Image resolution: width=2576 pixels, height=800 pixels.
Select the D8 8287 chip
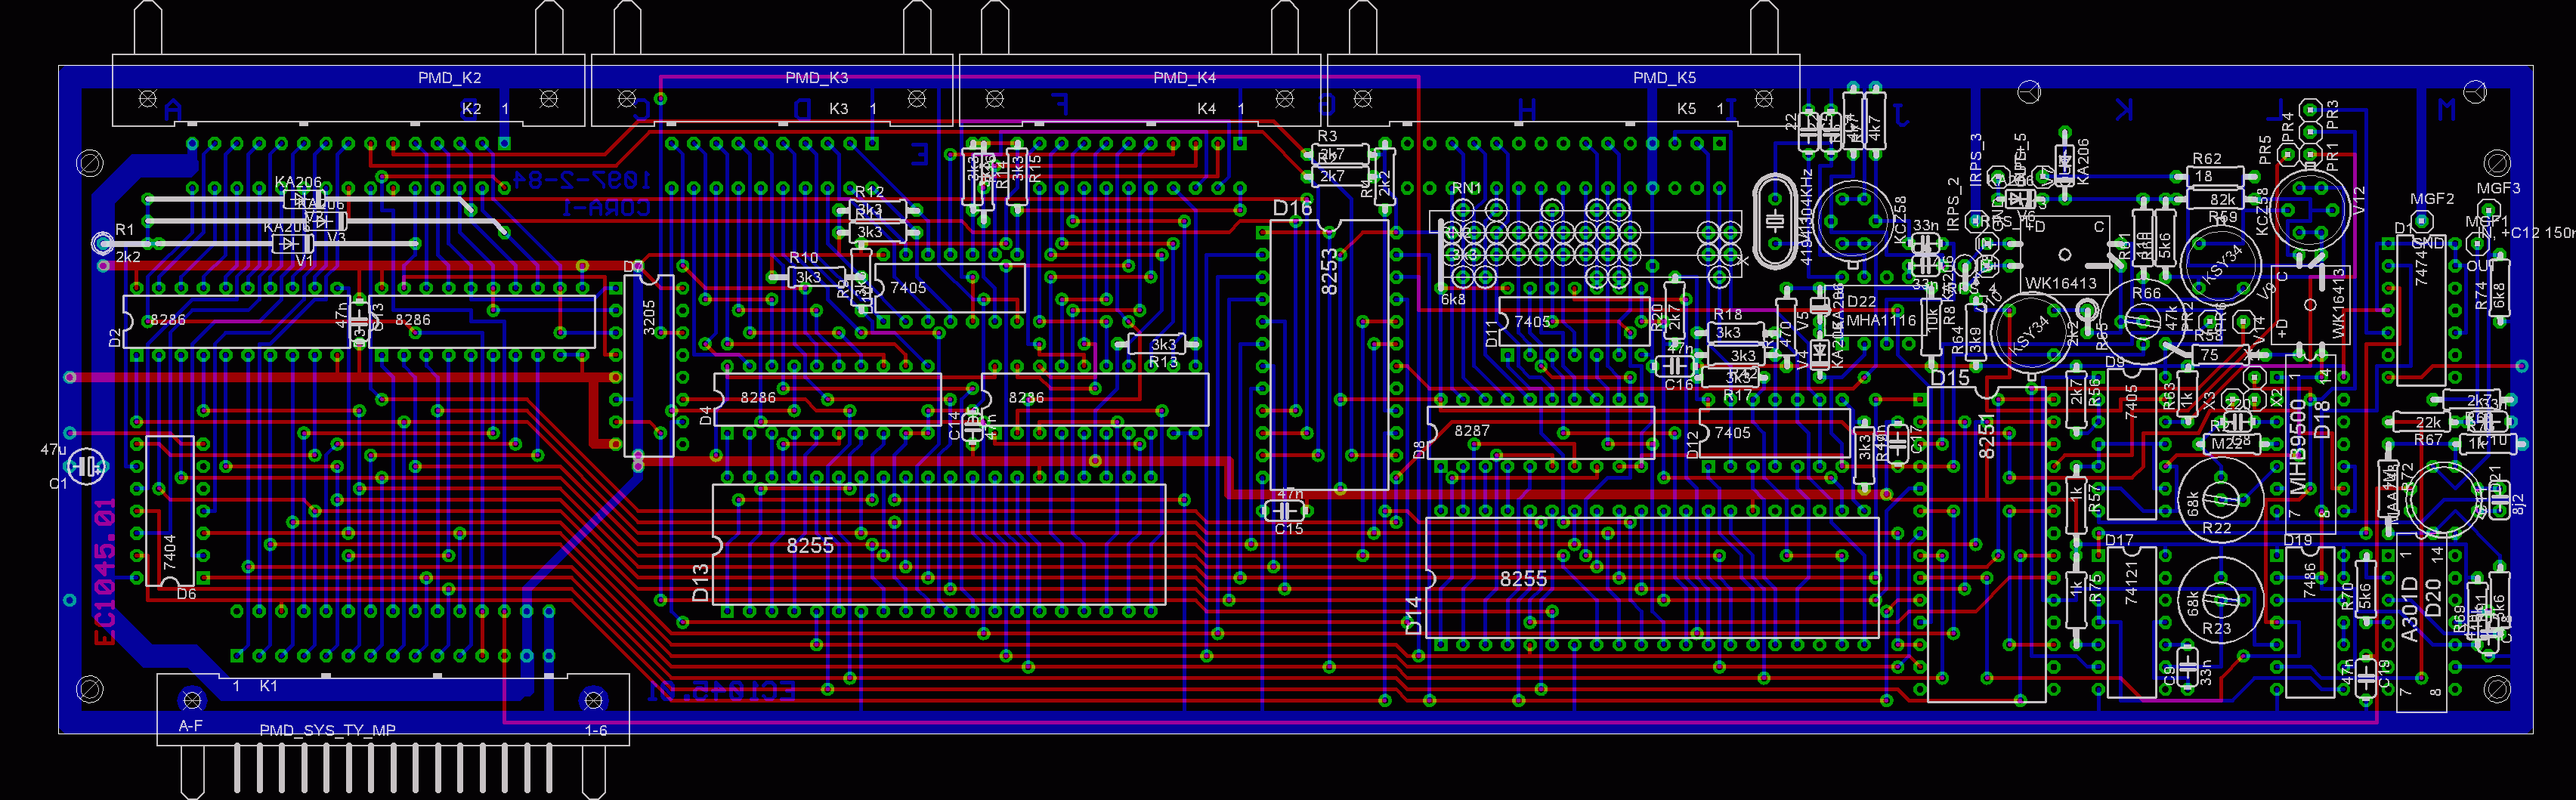pos(1540,432)
